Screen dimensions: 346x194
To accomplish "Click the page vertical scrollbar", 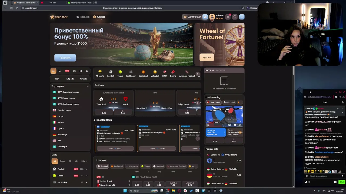I will [294, 70].
